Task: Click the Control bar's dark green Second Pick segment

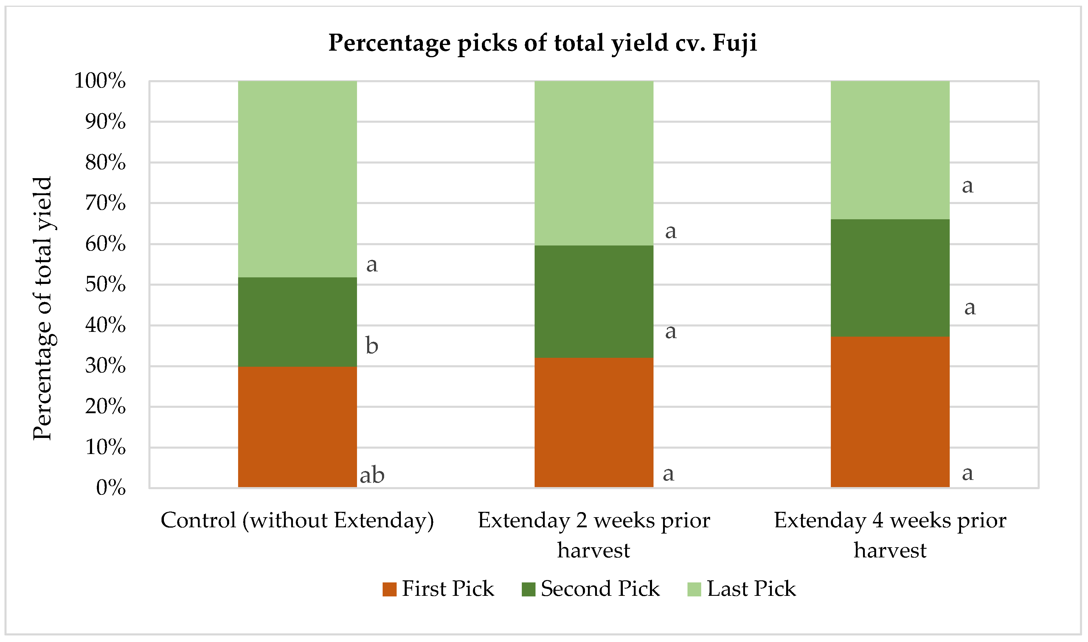Action: [x=297, y=322]
